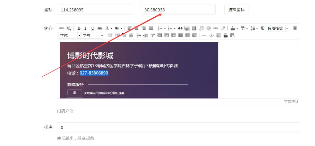Insert a horizontal rule line
315x146 pixels.
coord(204,35)
